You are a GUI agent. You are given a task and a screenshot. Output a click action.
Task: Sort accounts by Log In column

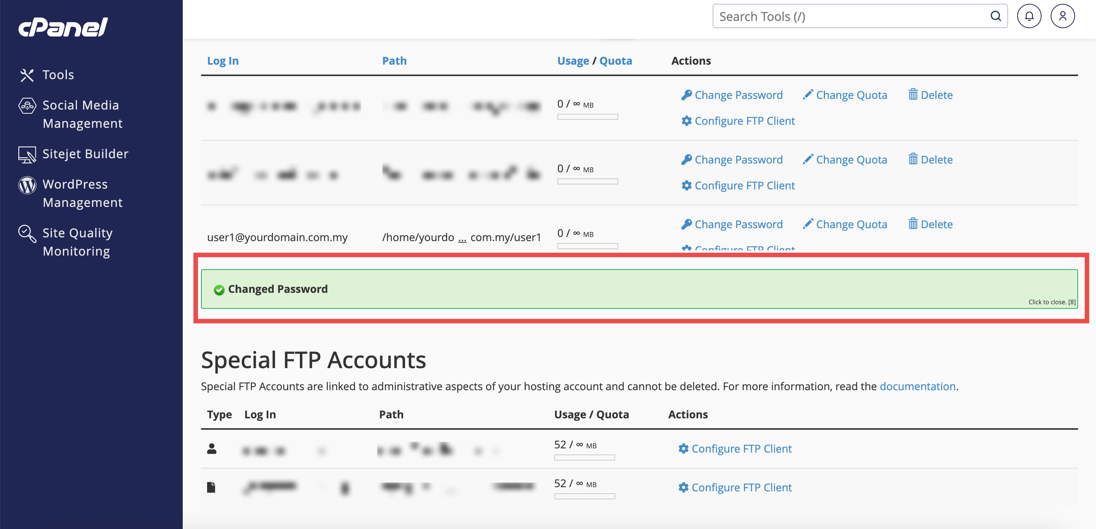[x=223, y=61]
